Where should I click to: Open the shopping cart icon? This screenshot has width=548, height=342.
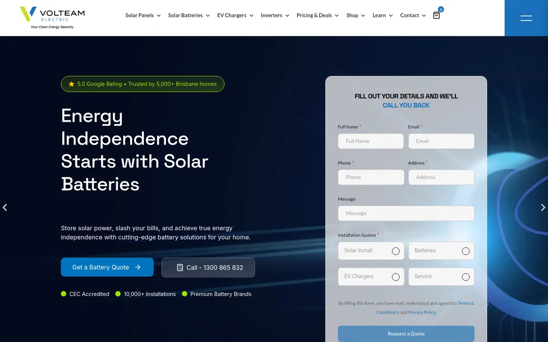pyautogui.click(x=436, y=15)
